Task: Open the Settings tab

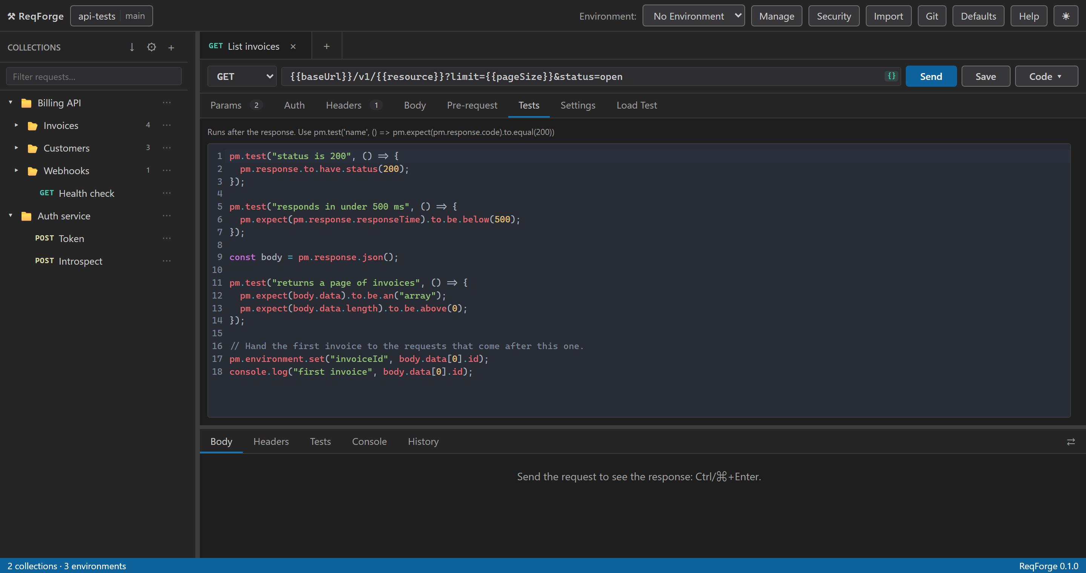Action: [x=578, y=105]
